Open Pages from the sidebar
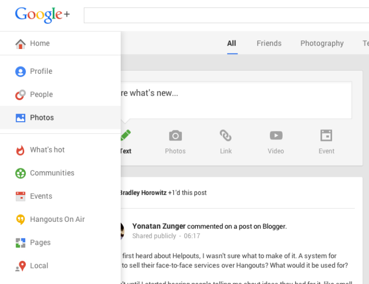 click(x=60, y=243)
